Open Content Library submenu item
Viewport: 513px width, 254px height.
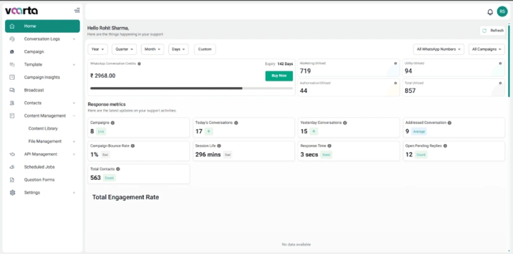[x=43, y=129]
